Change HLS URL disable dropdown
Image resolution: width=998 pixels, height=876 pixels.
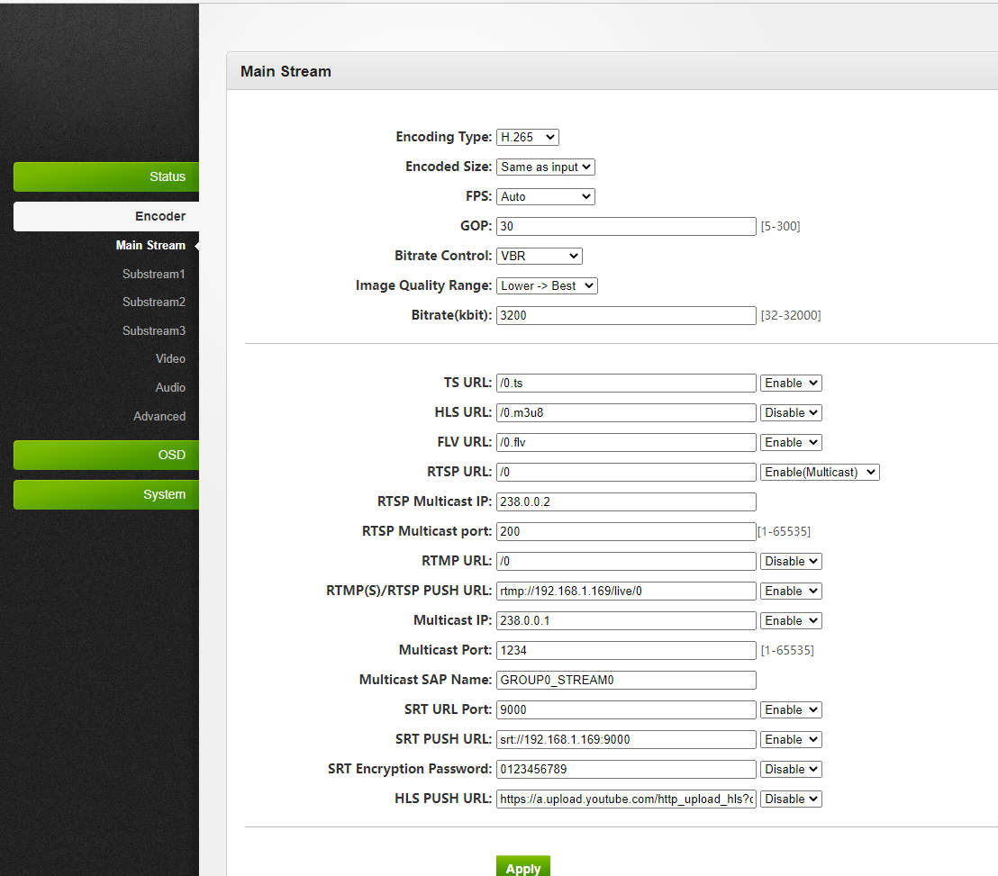pyautogui.click(x=791, y=413)
